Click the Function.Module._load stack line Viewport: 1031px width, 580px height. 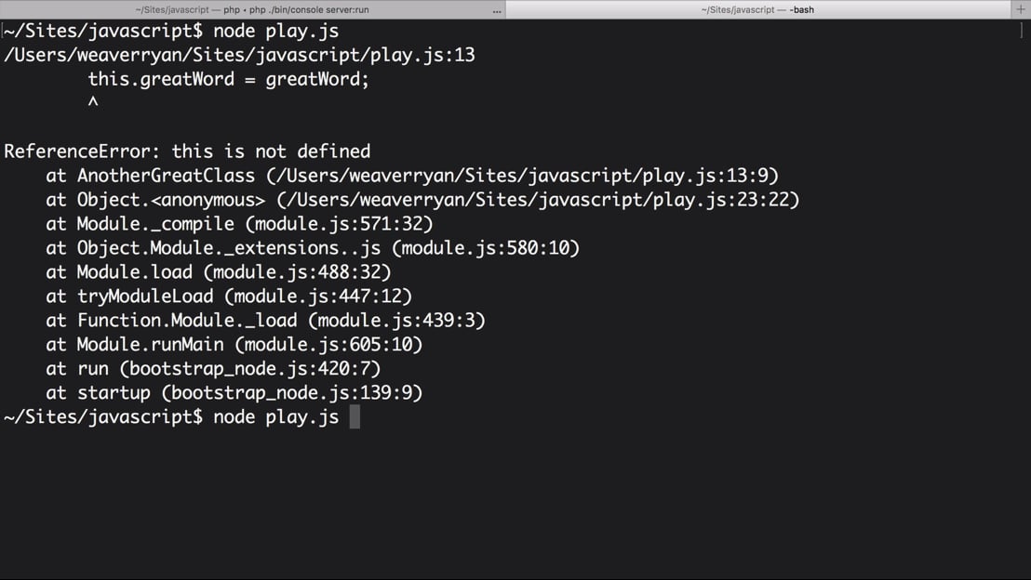tap(265, 321)
